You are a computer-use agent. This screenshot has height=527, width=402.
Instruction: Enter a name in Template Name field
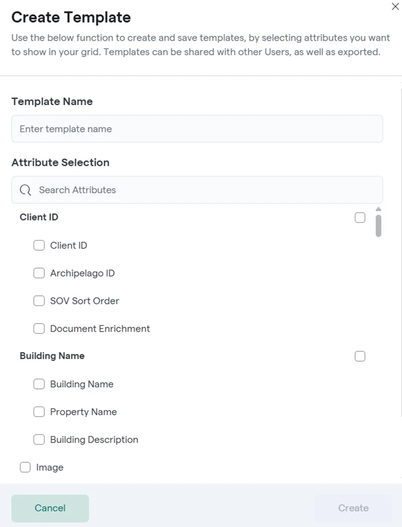pos(197,129)
